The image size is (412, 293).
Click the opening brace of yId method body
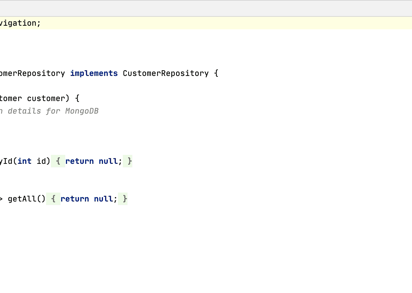[x=58, y=161]
